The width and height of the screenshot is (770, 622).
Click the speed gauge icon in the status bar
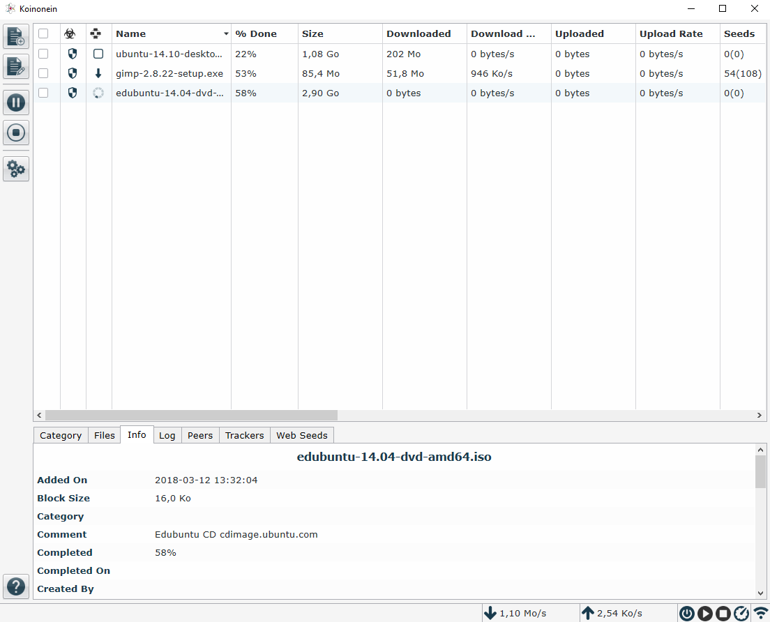[741, 613]
